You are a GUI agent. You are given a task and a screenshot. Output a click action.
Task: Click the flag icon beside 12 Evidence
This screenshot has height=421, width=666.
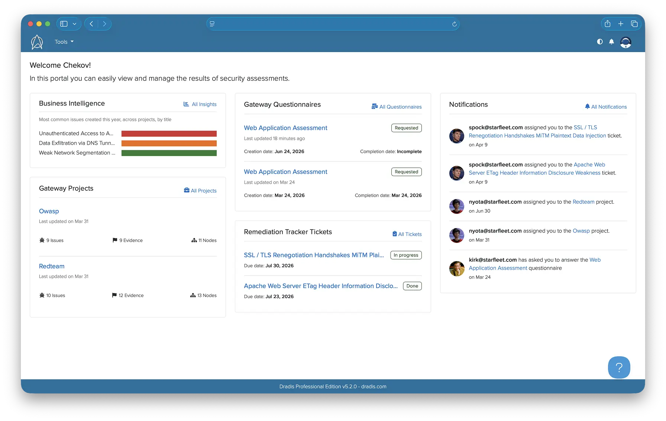[114, 295]
